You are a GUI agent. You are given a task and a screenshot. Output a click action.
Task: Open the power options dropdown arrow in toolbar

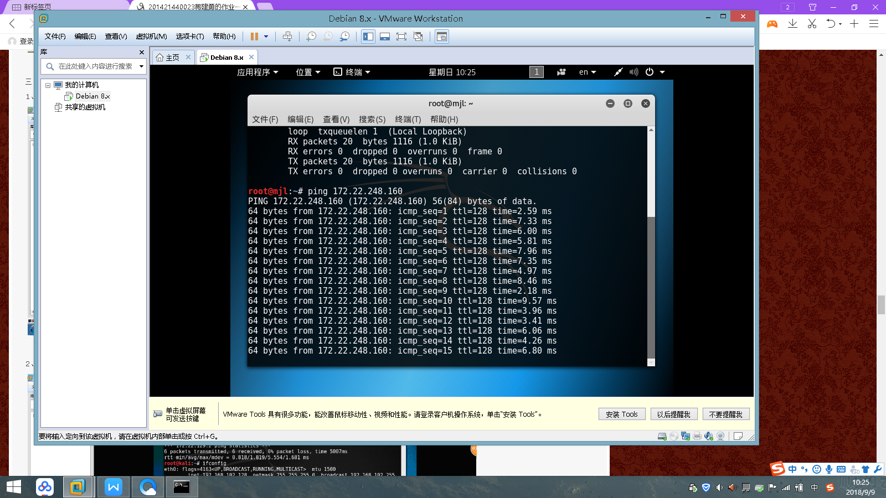266,37
